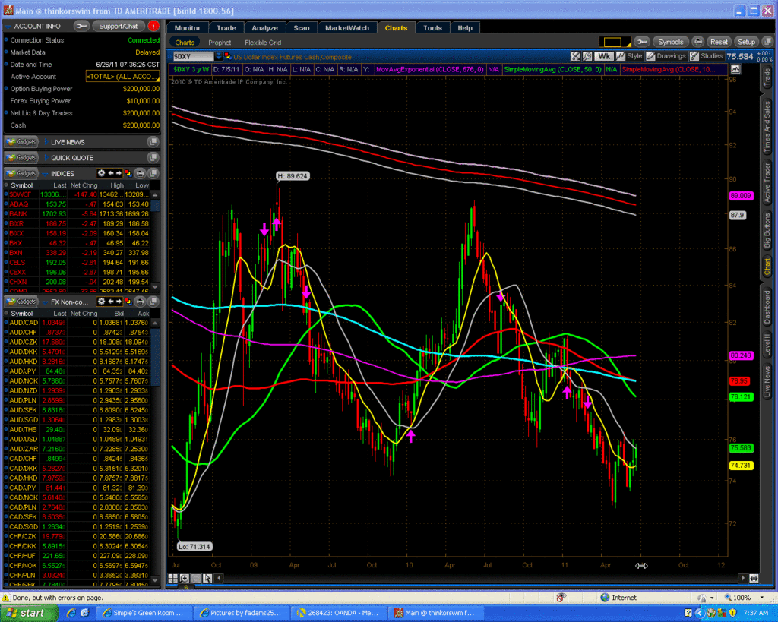Click the color link icon in INDICES header
Viewport: 778px width, 622px height.
coord(126,173)
